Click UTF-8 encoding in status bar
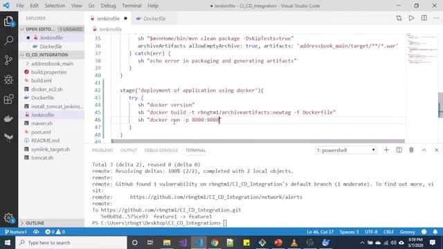443x249 pixels. [371, 232]
